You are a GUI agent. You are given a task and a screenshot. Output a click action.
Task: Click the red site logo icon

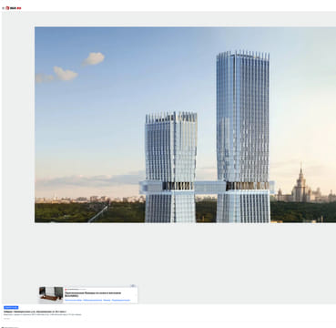coord(7,8)
